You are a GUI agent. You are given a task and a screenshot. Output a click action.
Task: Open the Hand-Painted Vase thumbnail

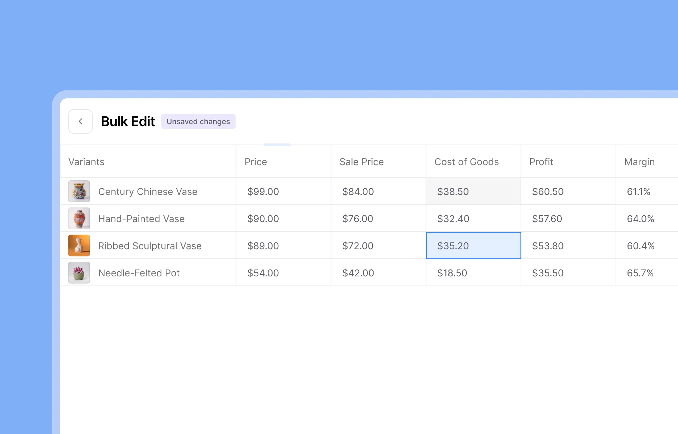[79, 218]
